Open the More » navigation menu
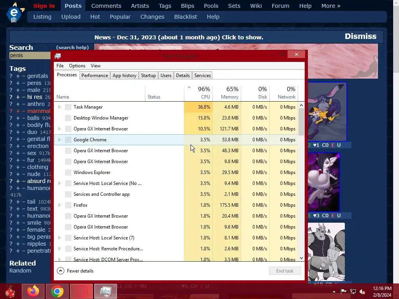399x299 pixels. 331,6
